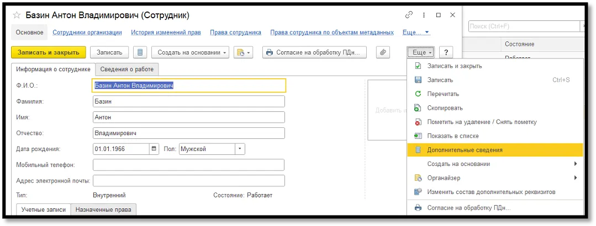Open "Права сотрудника по объектам метаданных" link
This screenshot has width=596, height=226.
[332, 33]
